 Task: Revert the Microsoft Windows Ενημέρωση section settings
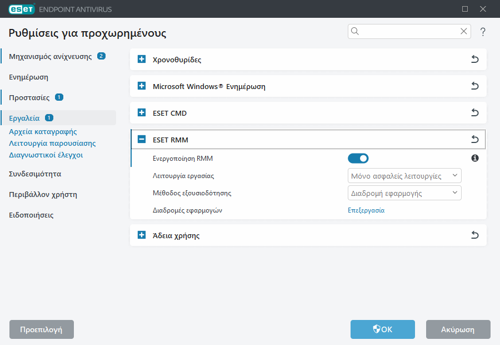(475, 86)
